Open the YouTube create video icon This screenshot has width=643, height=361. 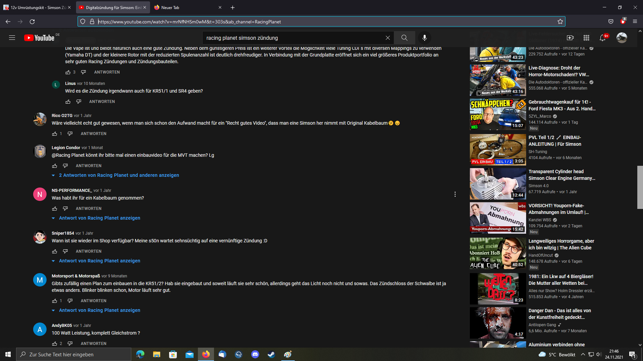[x=570, y=38]
